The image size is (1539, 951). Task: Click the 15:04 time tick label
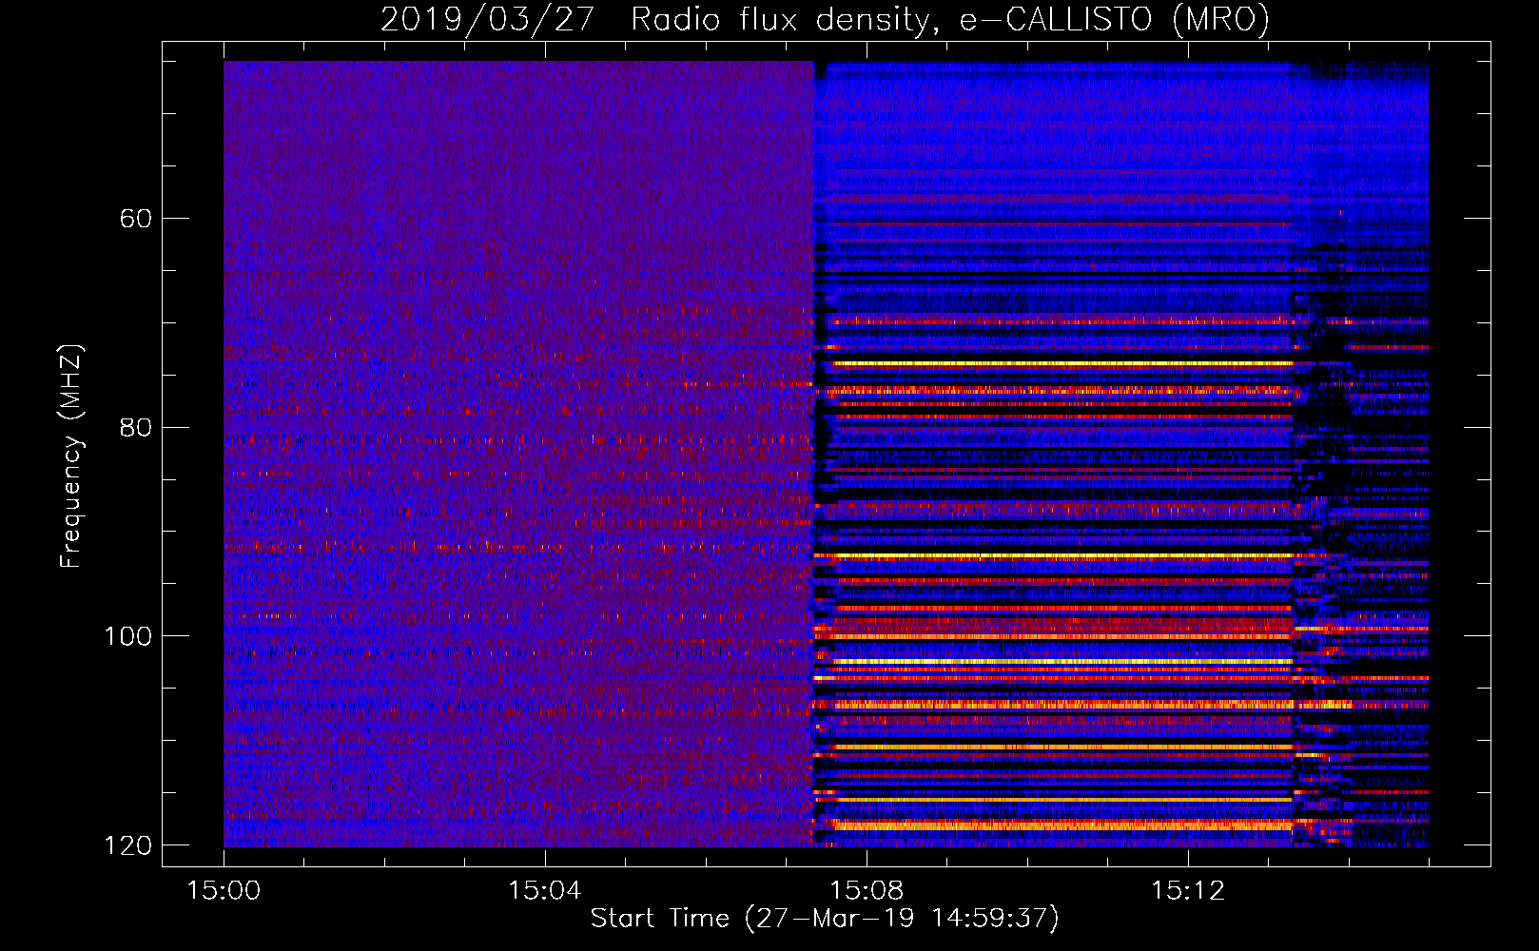coord(545,891)
